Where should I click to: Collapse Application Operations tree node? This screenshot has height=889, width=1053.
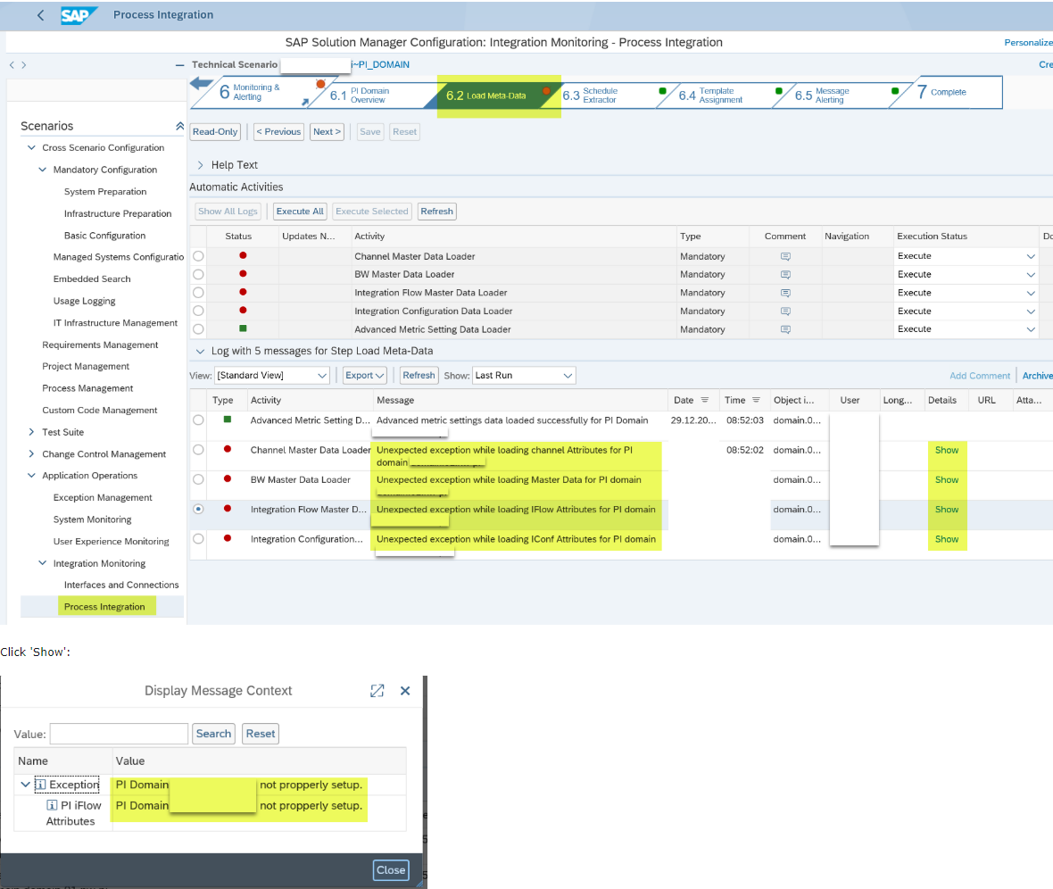31,475
